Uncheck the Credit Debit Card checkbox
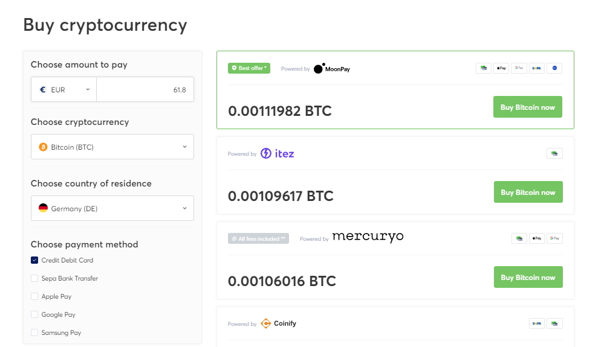Image resolution: width=604 pixels, height=347 pixels. pyautogui.click(x=34, y=260)
